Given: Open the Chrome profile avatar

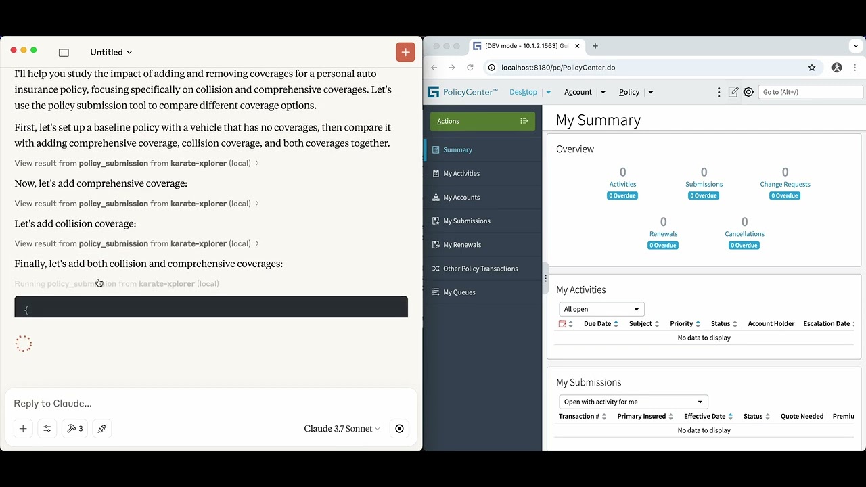Looking at the screenshot, I should pyautogui.click(x=837, y=68).
